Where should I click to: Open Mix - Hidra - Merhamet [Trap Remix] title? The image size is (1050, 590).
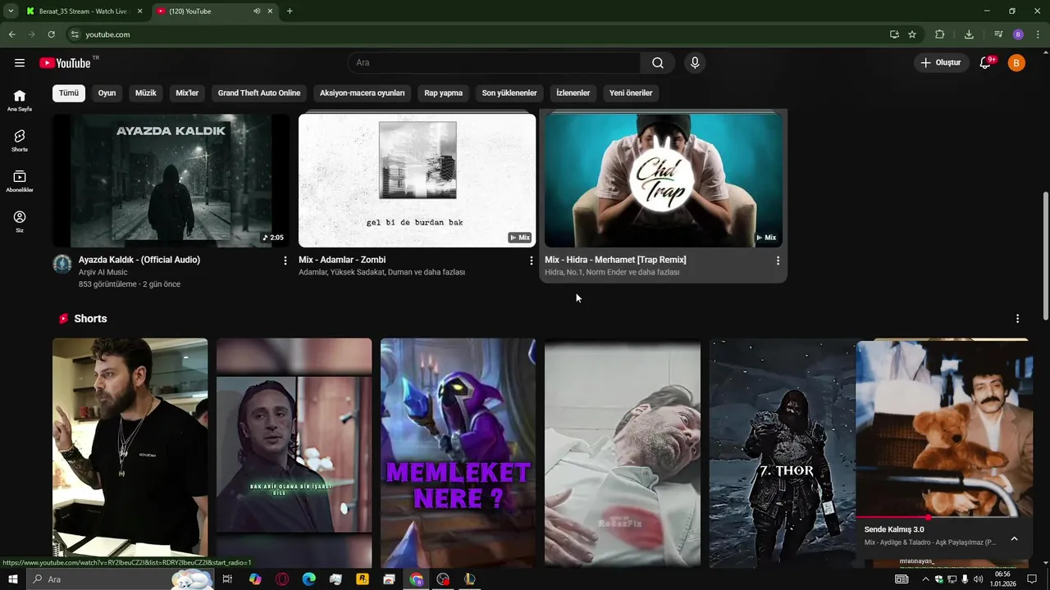[615, 260]
